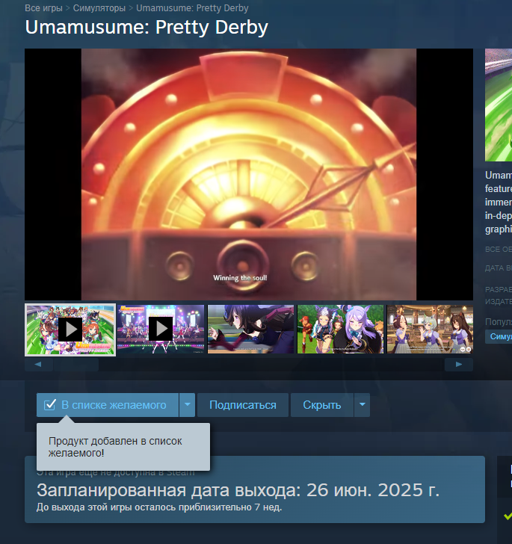
Task: Open the 'Симуляторы' breadcrumb link
Action: coord(99,8)
